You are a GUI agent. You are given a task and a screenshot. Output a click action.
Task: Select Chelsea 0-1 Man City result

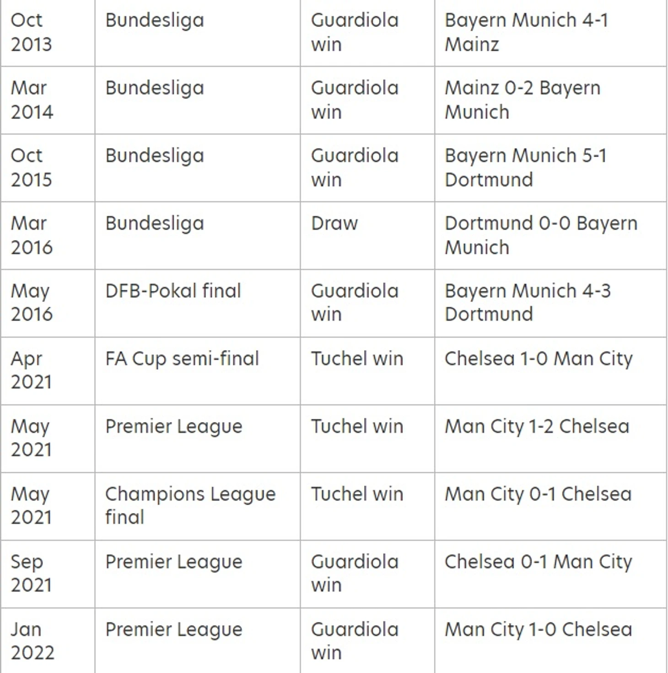point(538,562)
